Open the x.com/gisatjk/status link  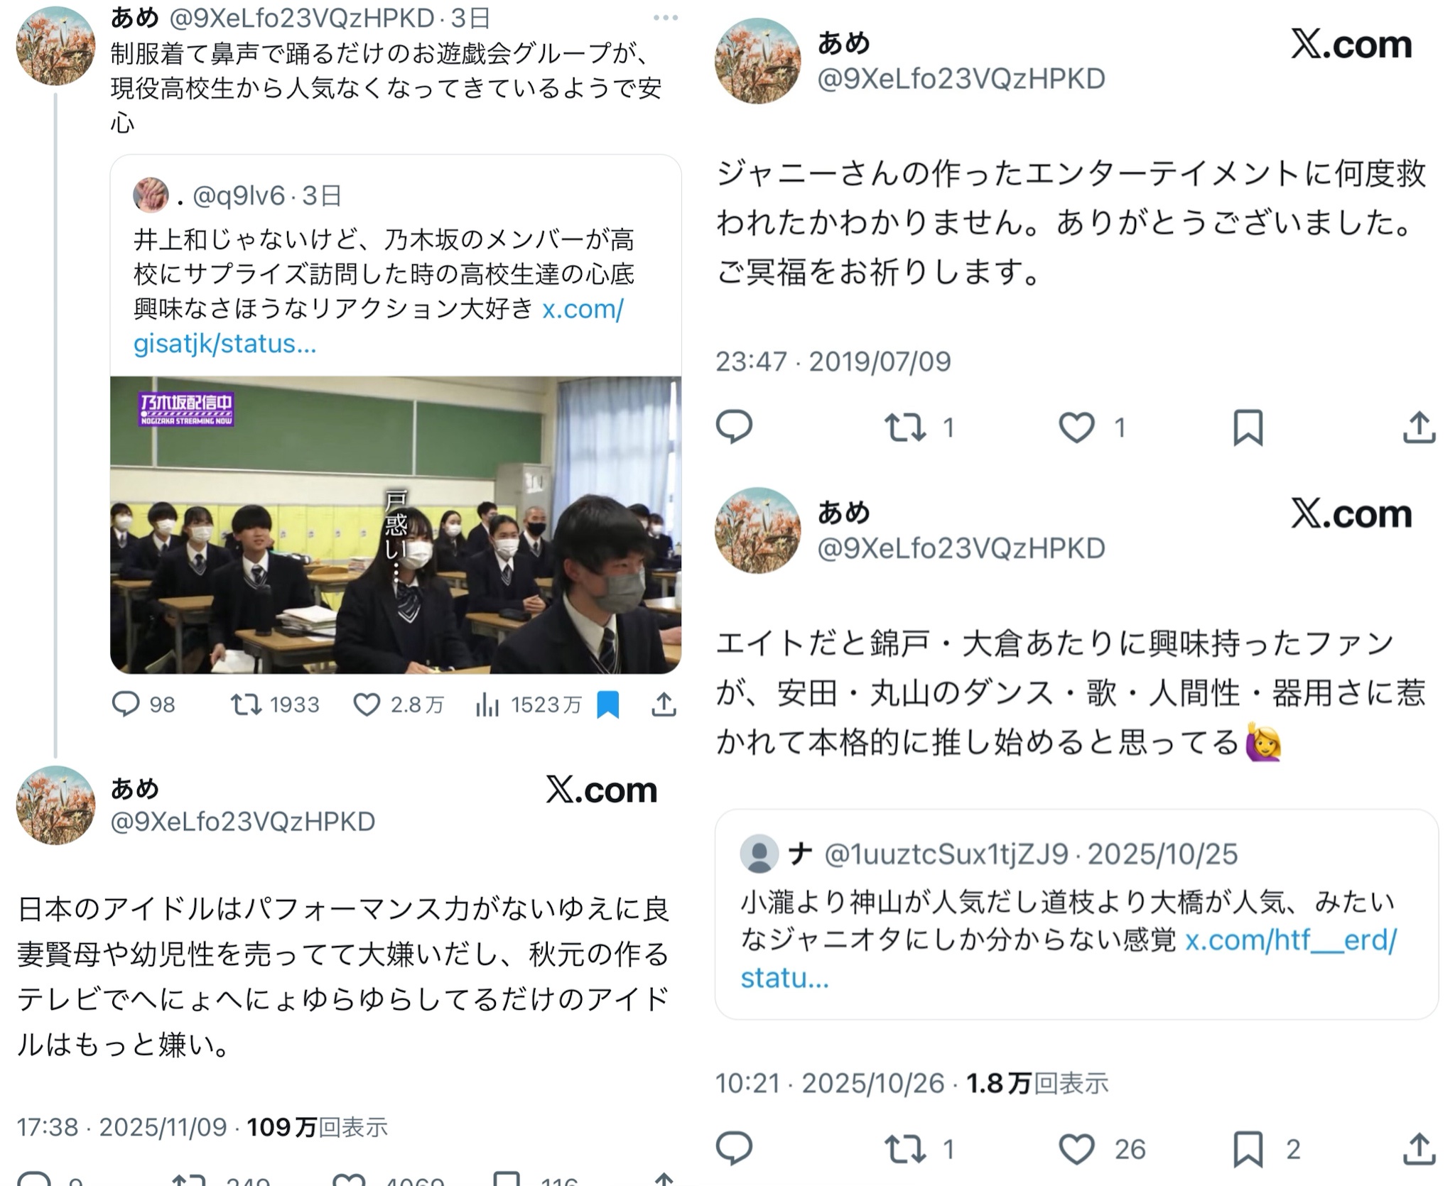point(379,326)
